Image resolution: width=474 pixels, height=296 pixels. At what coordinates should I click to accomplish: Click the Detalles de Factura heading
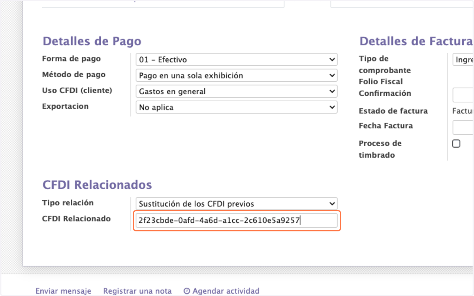pos(416,41)
